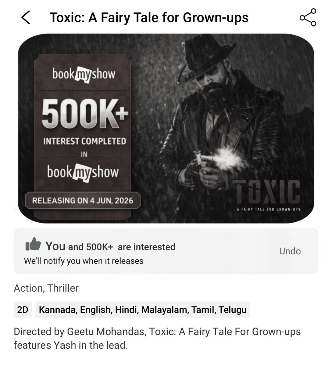Tap the INTEREST COMPLETED text on the poster
This screenshot has height=366, width=332.
click(x=84, y=141)
